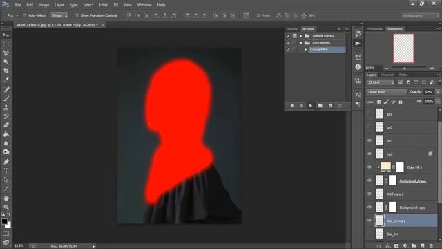Switch to the History tab
This screenshot has height=249, width=442.
pos(291,29)
